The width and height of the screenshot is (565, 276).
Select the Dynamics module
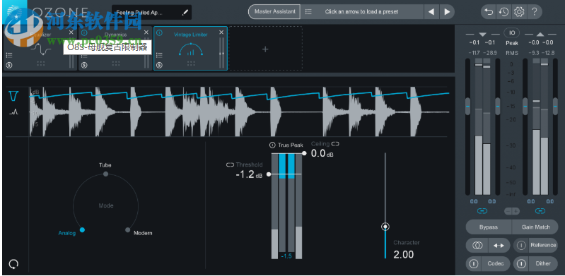click(x=115, y=48)
